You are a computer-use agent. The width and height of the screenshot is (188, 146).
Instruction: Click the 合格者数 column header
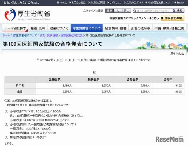pos(132,79)
